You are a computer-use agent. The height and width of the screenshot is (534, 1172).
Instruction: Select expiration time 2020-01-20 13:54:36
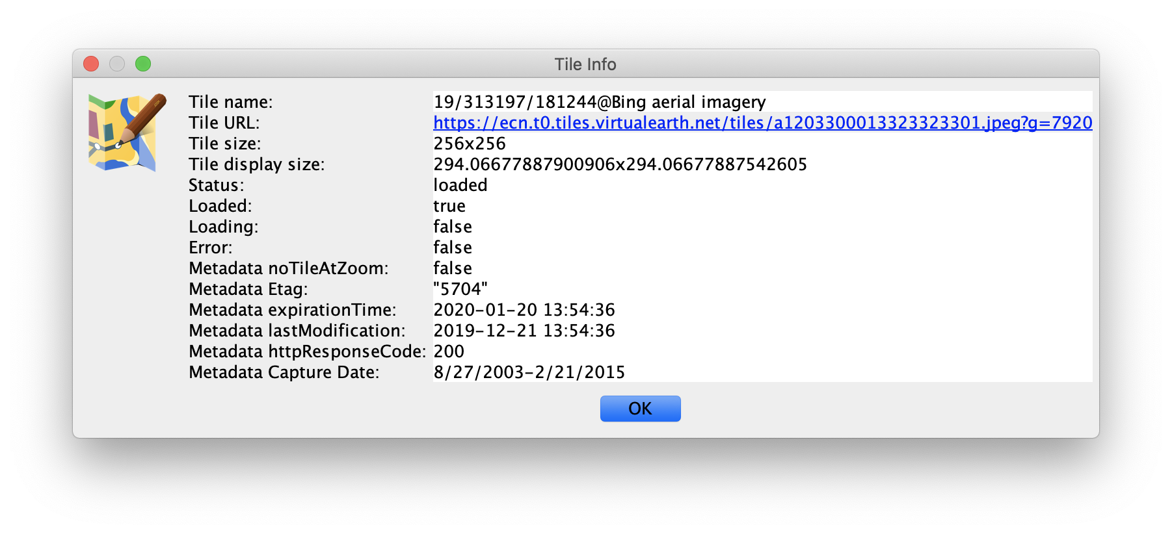point(524,310)
